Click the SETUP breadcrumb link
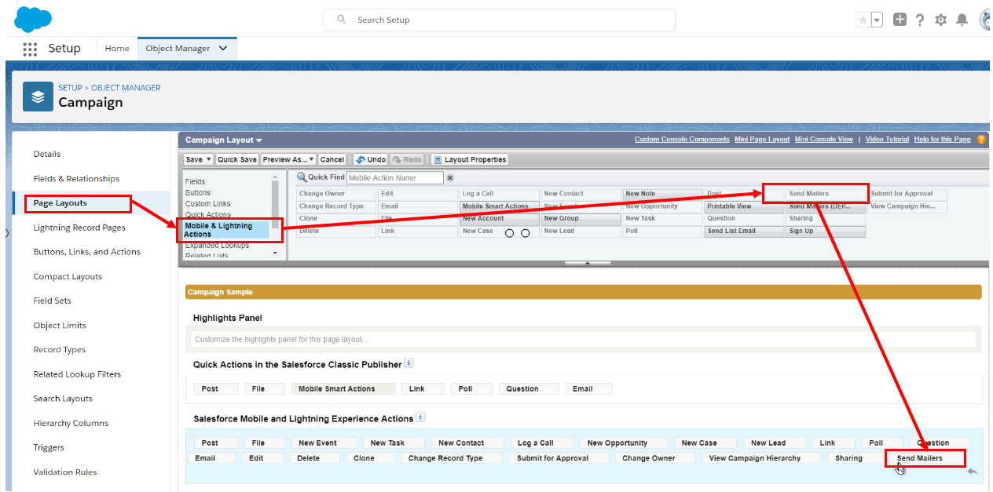Screen dimensions: 993x492 pyautogui.click(x=70, y=88)
